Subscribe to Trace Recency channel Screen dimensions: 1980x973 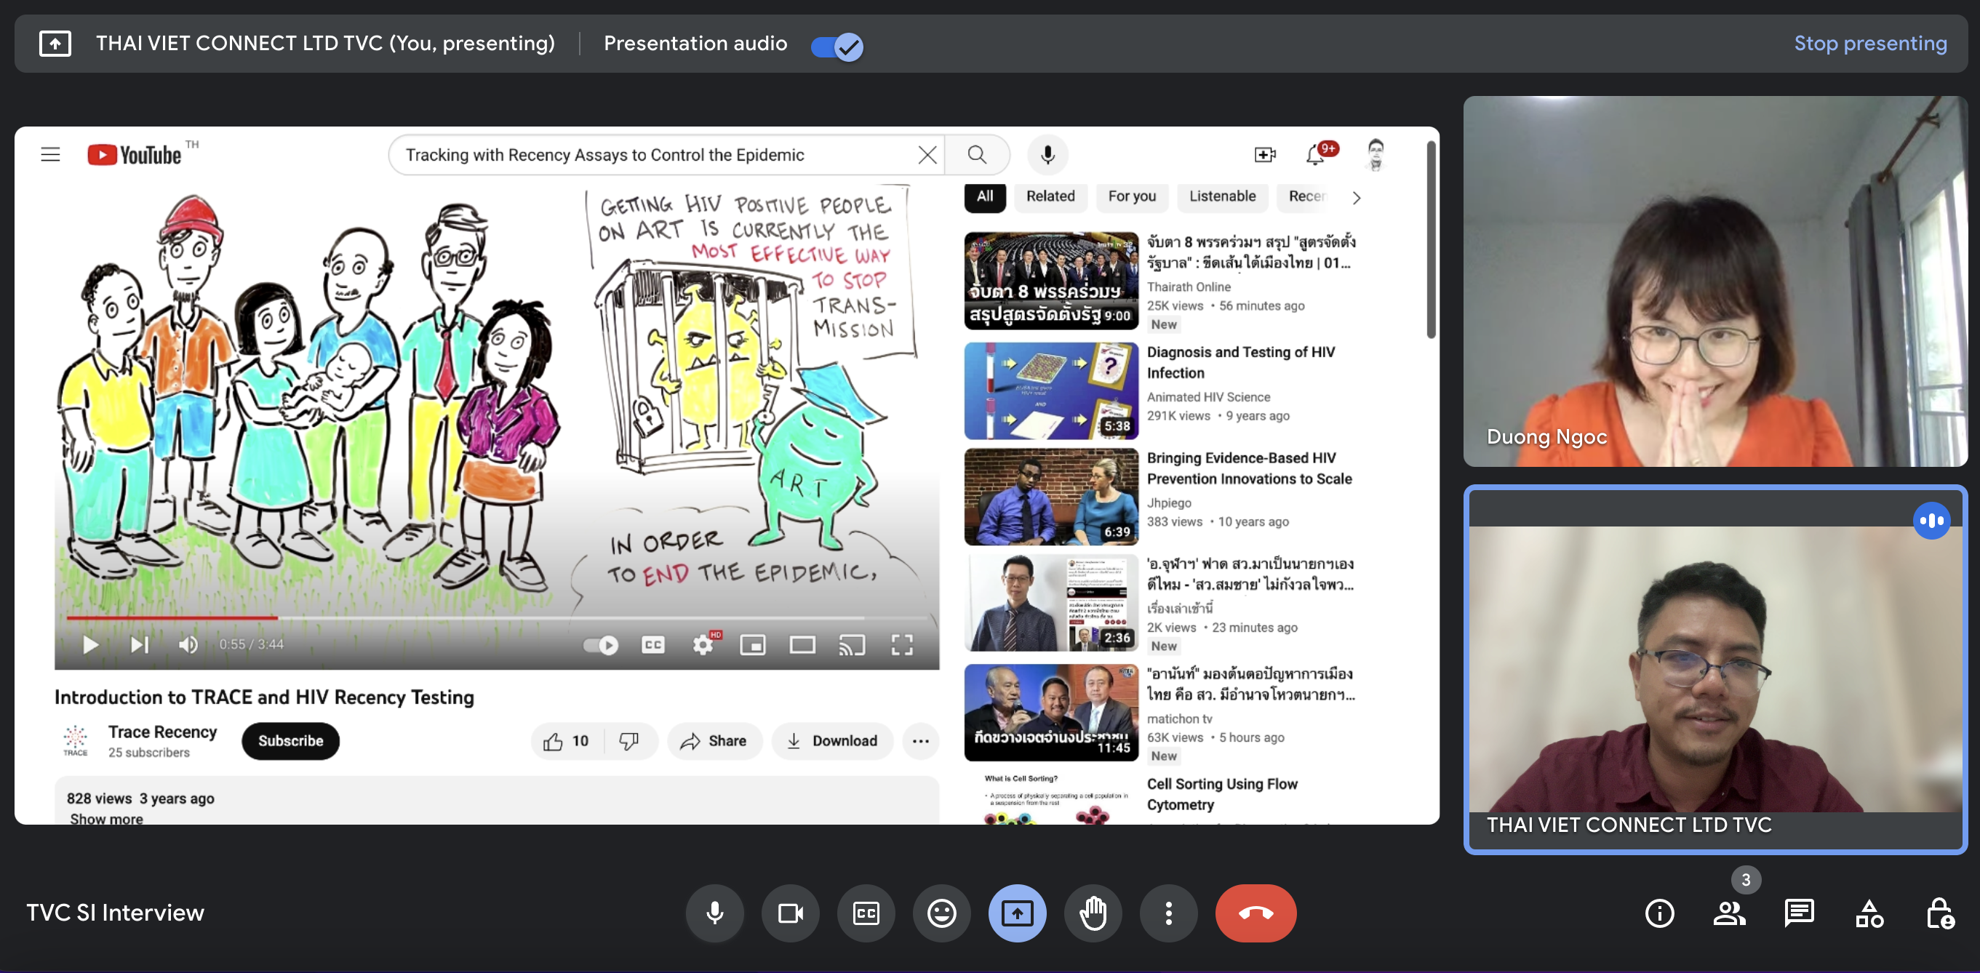pyautogui.click(x=290, y=740)
